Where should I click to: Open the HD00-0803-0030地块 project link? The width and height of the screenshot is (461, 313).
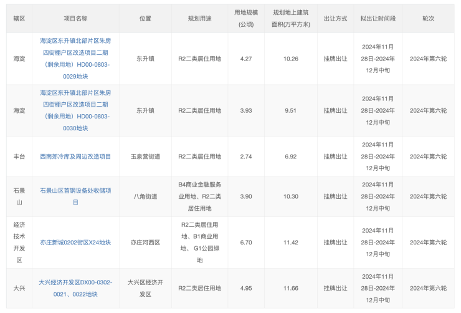(x=75, y=110)
